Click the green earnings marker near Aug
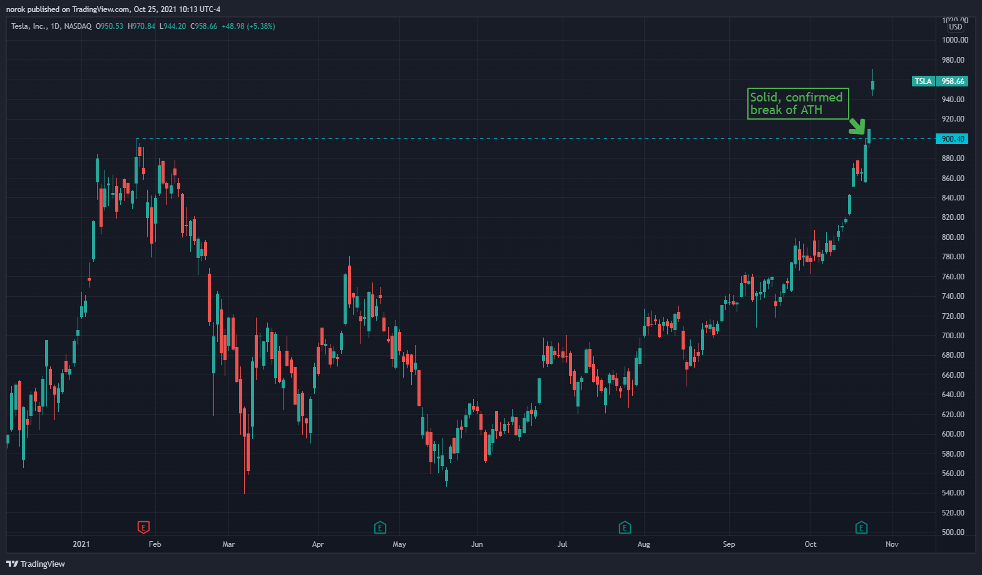This screenshot has width=982, height=575. [625, 527]
